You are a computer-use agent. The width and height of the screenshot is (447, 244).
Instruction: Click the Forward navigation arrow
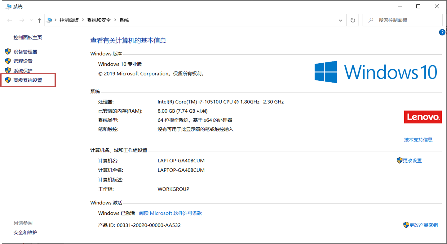pos(22,20)
